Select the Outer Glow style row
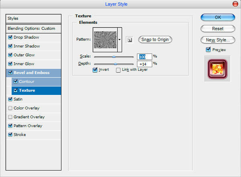 pyautogui.click(x=33, y=55)
